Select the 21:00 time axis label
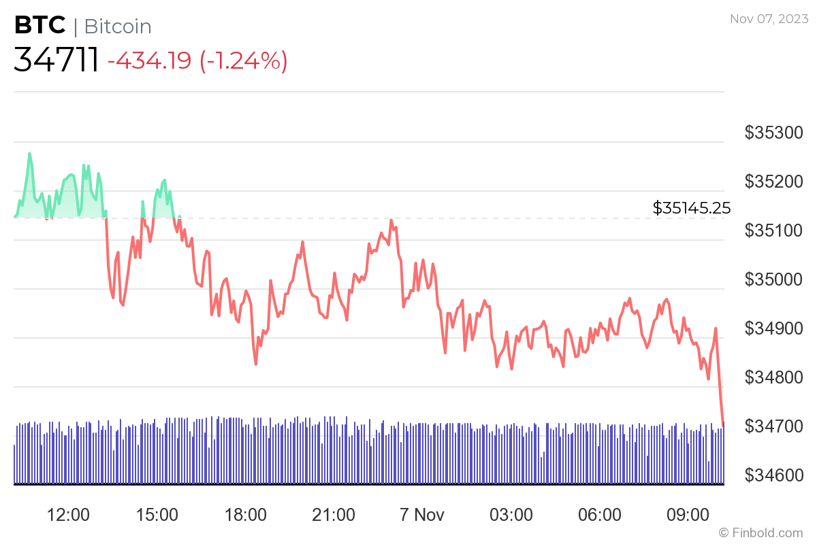 334,514
